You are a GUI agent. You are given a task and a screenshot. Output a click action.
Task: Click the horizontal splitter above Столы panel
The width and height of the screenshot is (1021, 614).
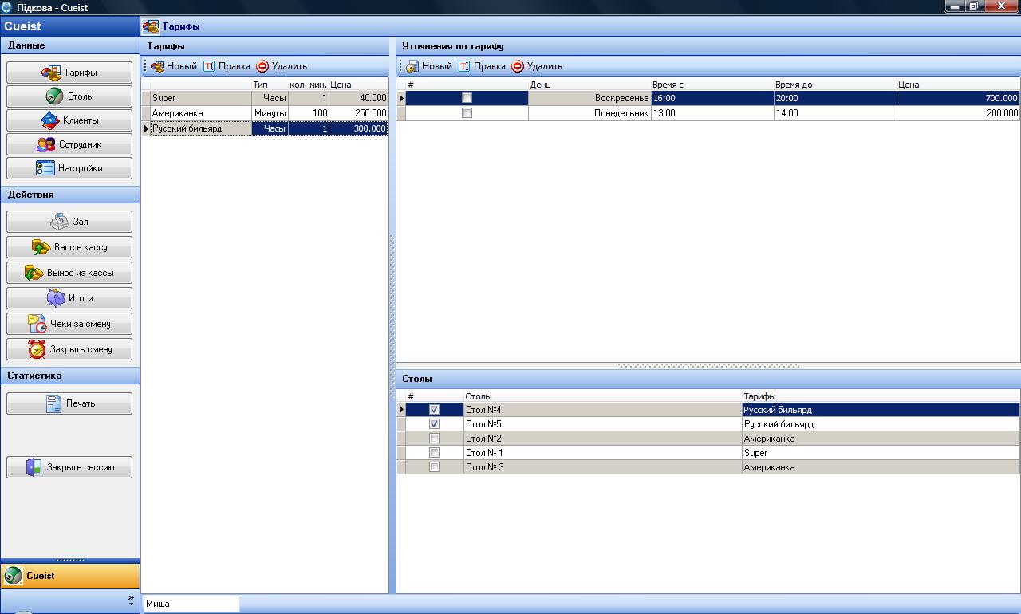pyautogui.click(x=708, y=366)
